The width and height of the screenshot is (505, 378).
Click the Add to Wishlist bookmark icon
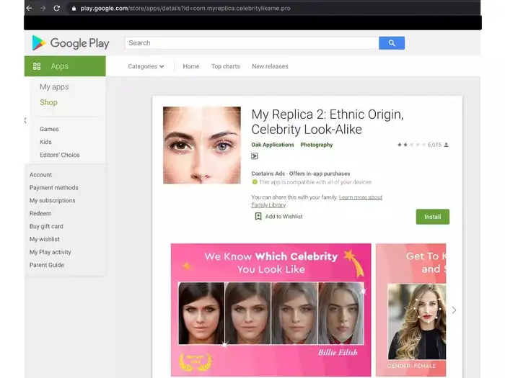258,216
